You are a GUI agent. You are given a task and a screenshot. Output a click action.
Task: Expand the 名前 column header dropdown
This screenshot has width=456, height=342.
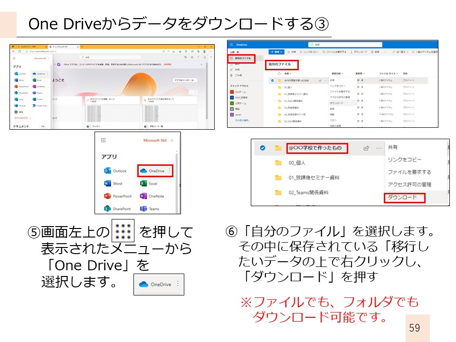[x=288, y=73]
